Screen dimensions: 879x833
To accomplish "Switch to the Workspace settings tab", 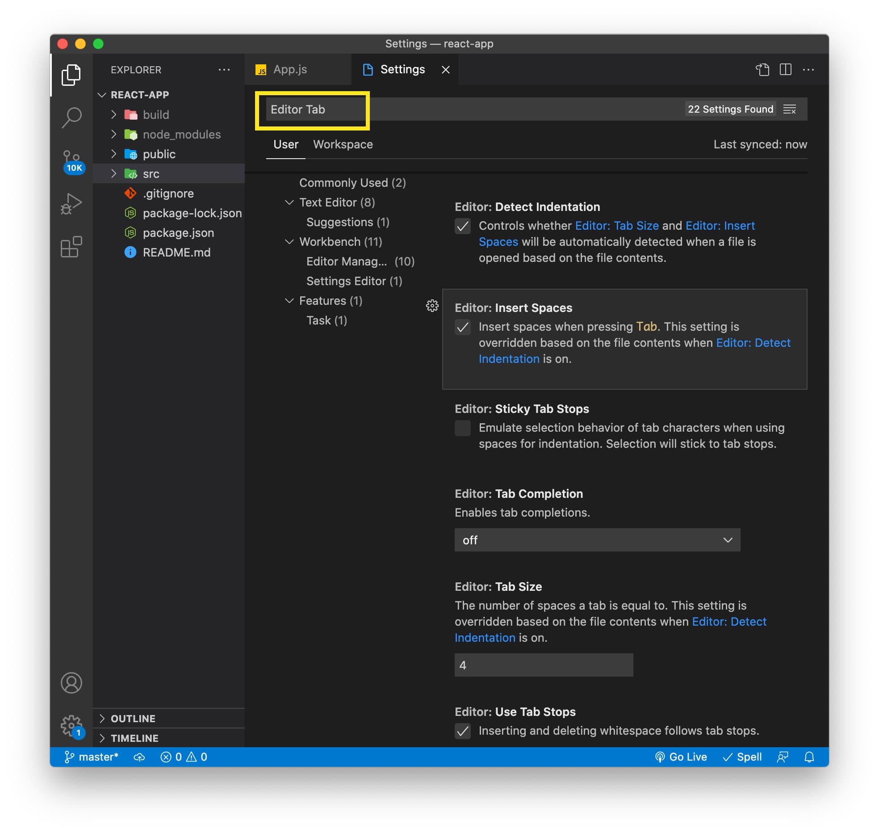I will pos(343,144).
